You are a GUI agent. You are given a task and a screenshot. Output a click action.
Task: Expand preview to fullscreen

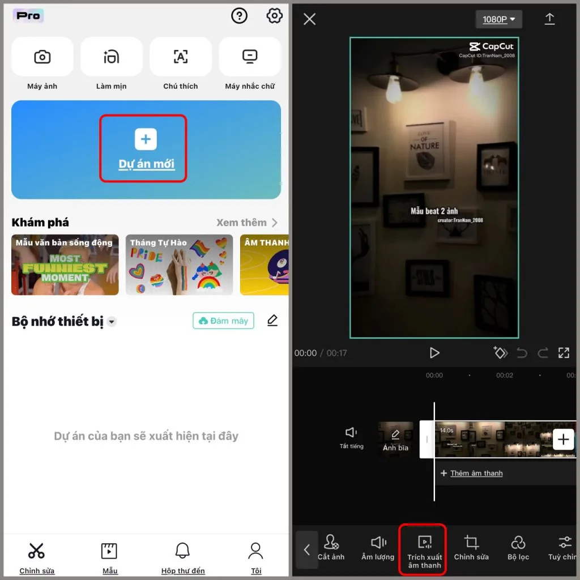pos(564,353)
